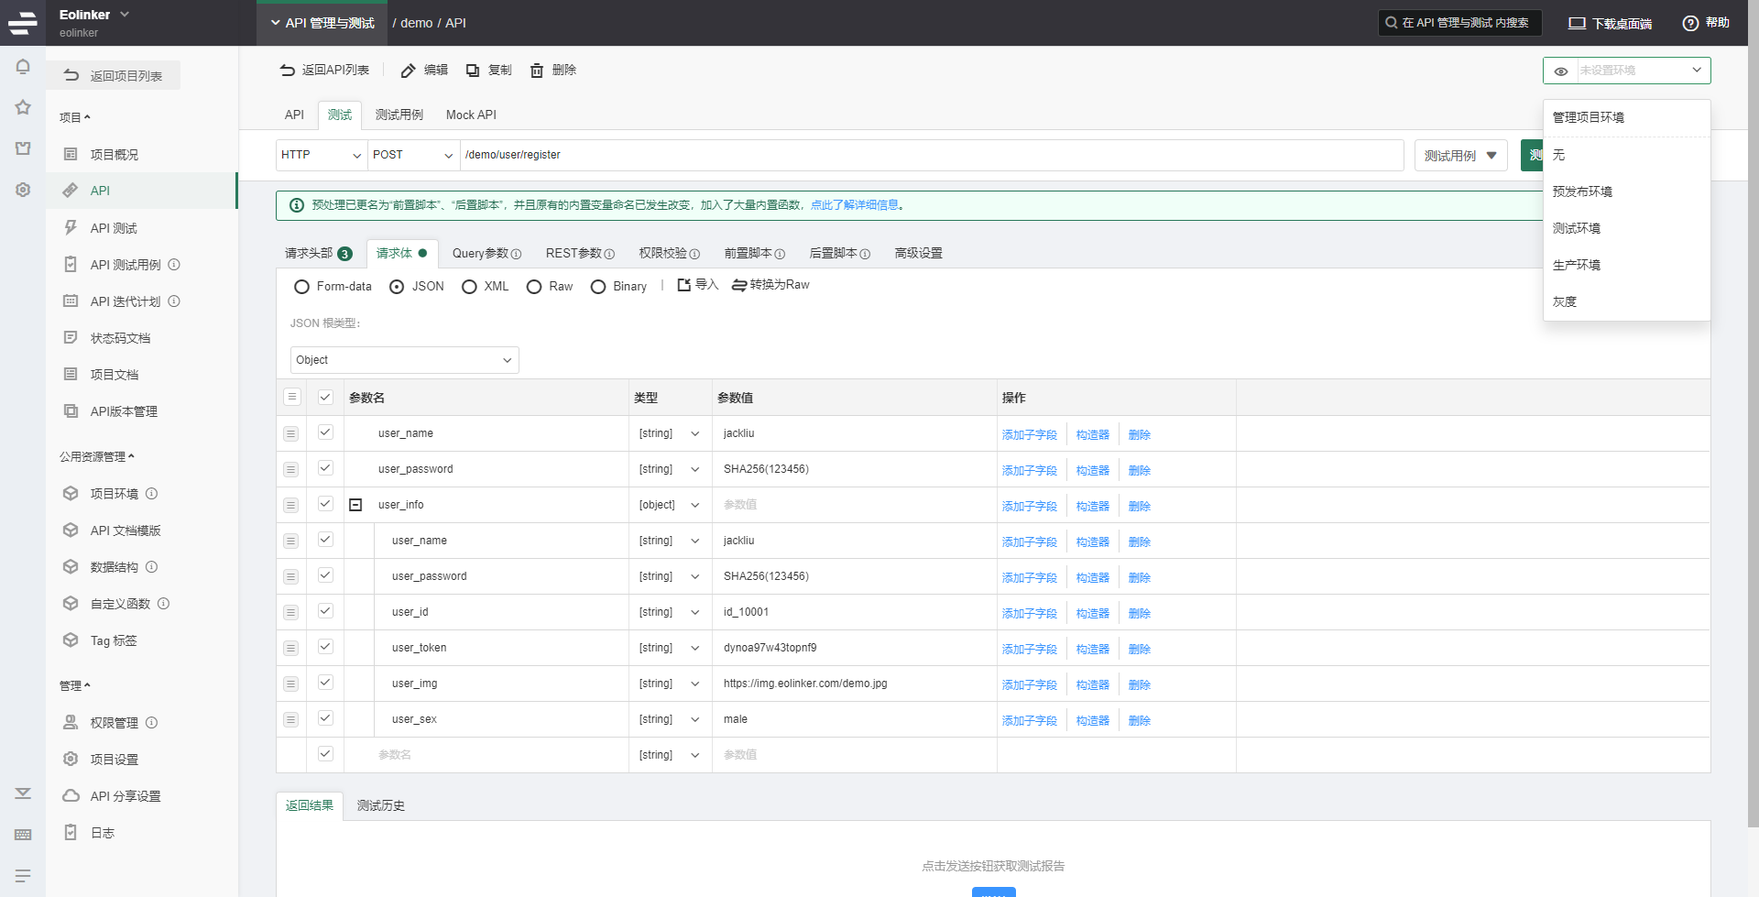Select the XML body type
The height and width of the screenshot is (897, 1759).
point(469,287)
